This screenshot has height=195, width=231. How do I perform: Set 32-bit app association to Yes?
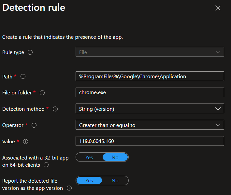89,158
